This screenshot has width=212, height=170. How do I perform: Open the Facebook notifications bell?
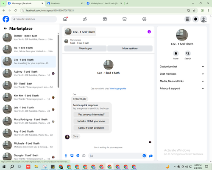pyautogui.click(x=195, y=19)
